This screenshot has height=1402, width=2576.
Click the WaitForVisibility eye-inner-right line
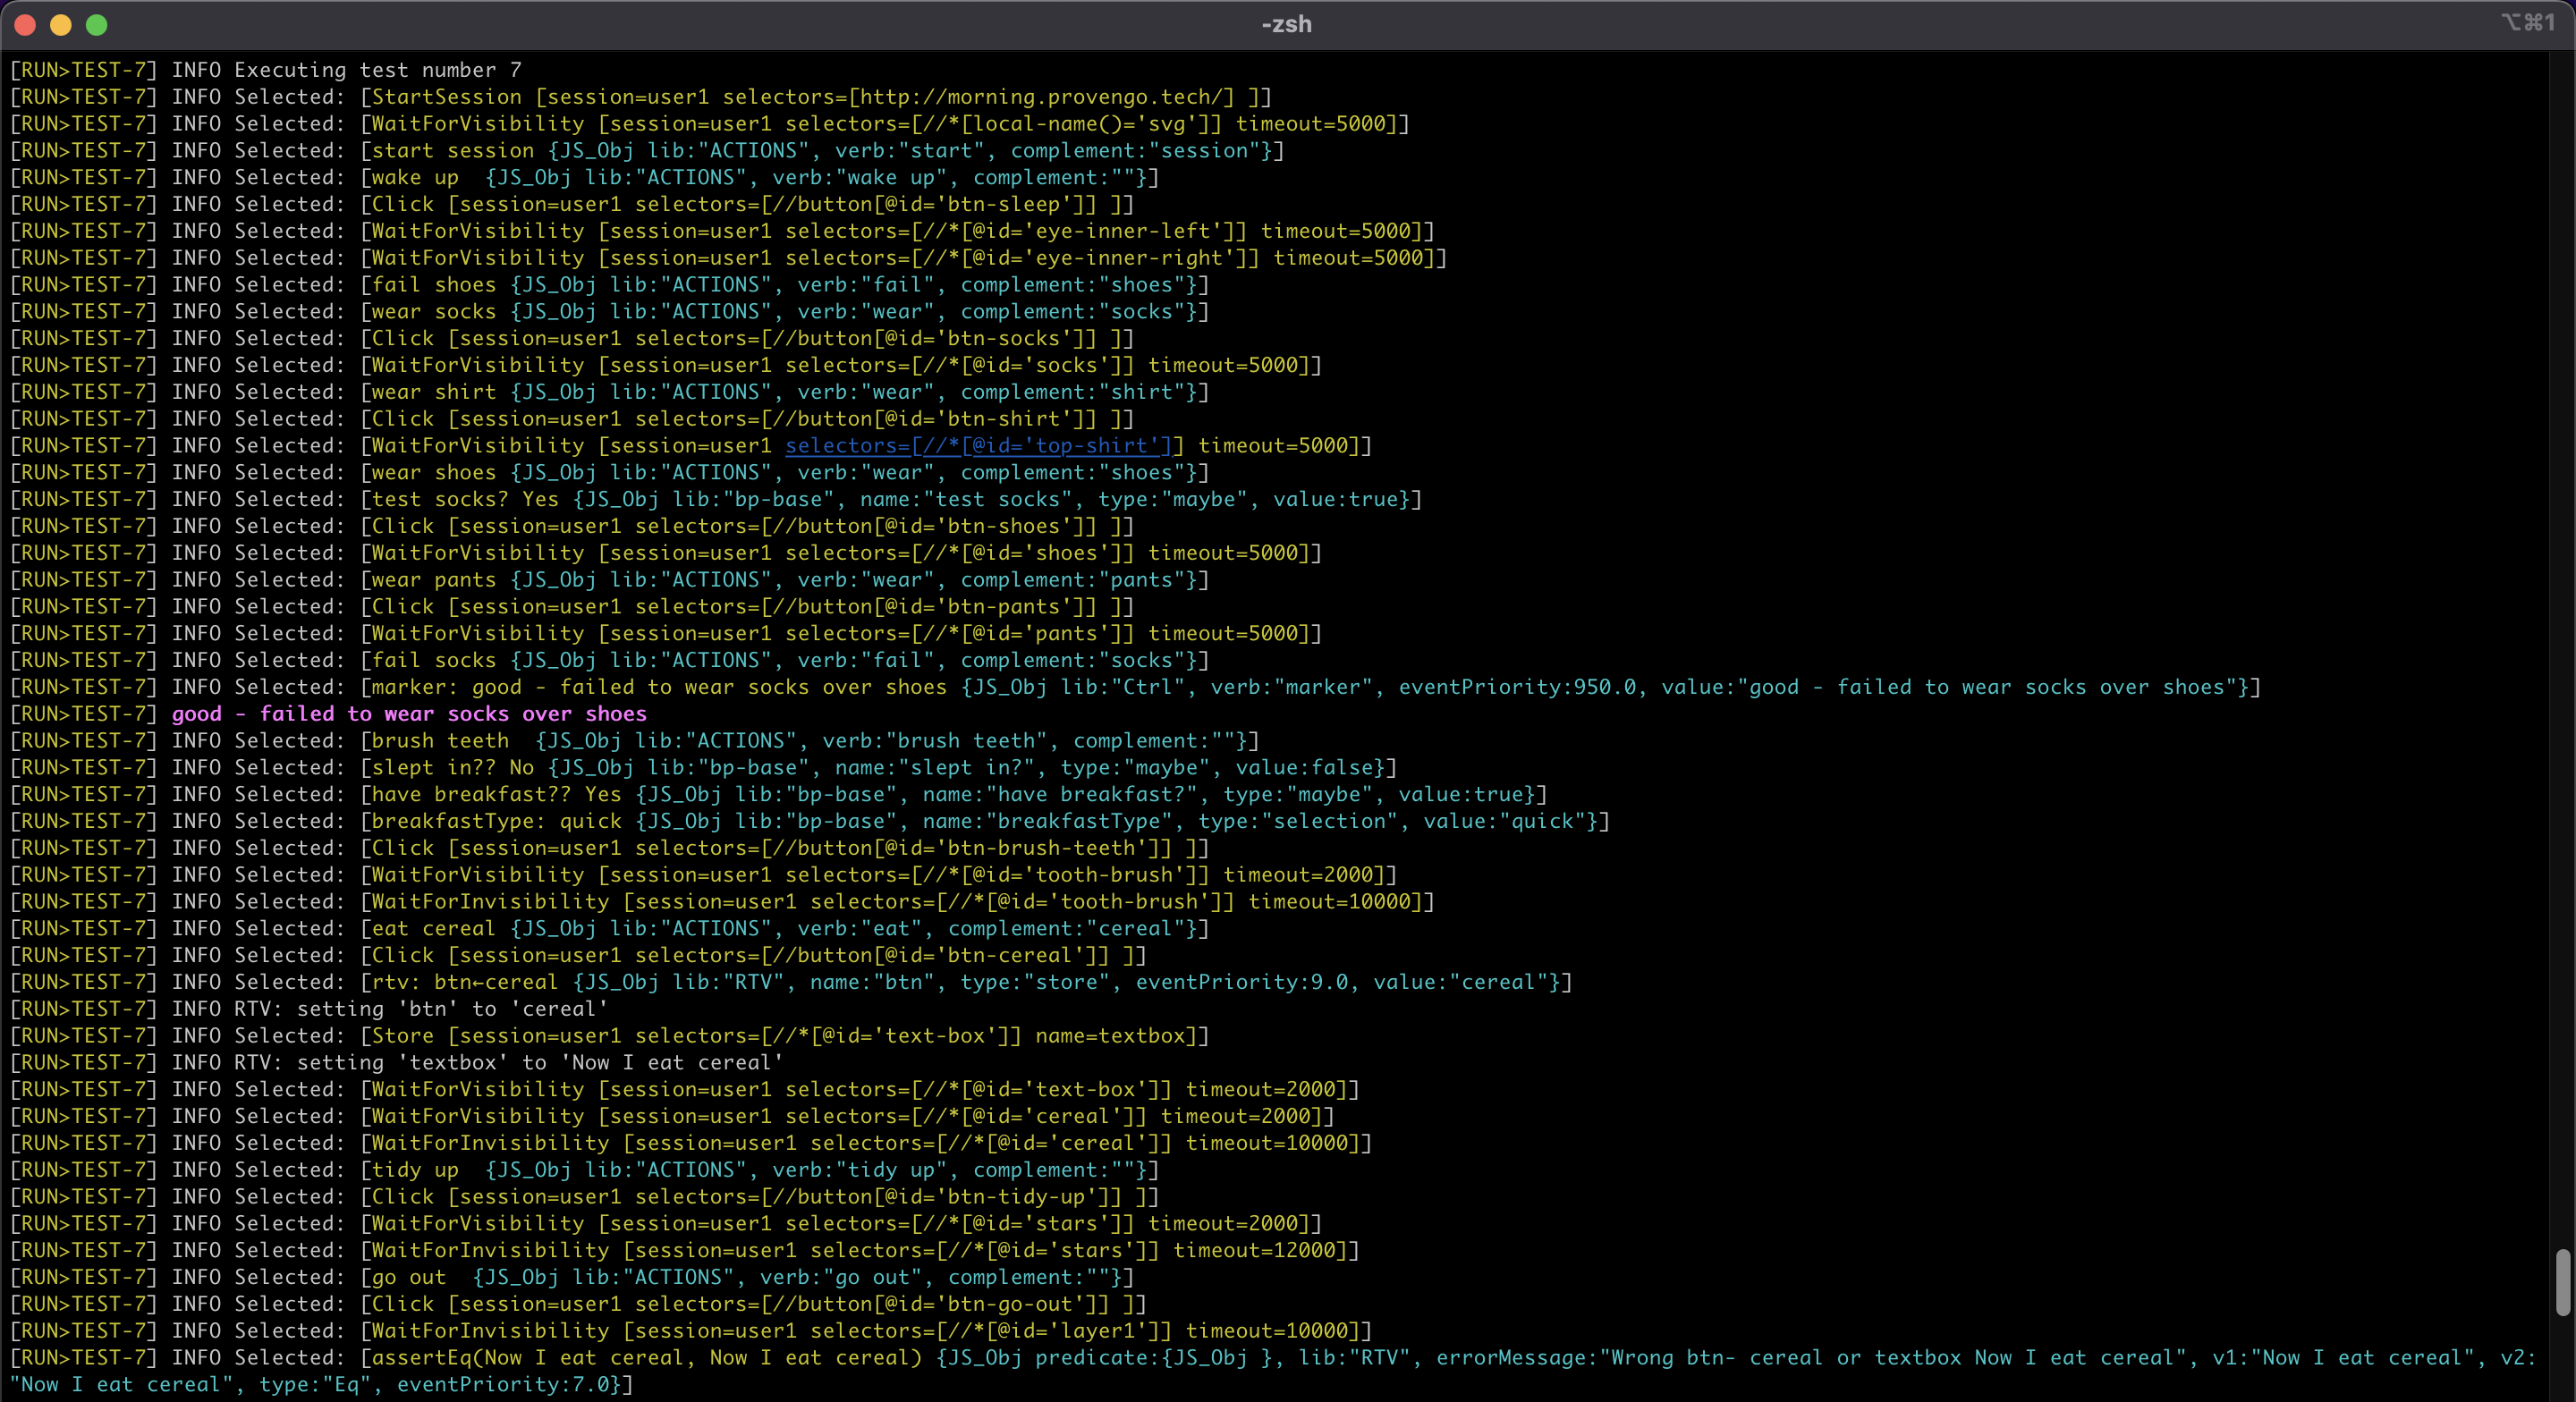729,258
